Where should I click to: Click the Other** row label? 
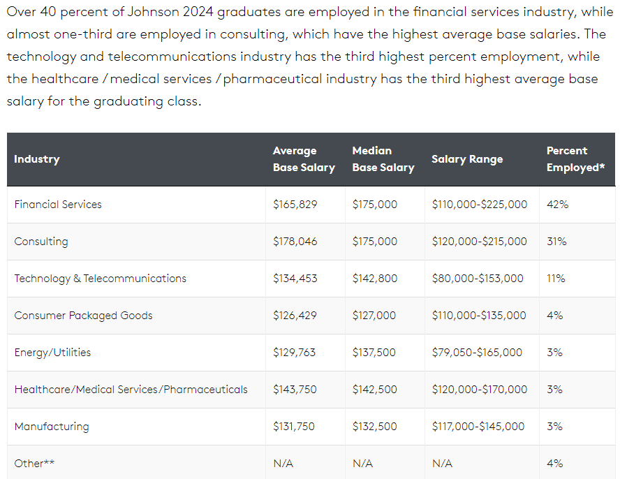click(34, 464)
